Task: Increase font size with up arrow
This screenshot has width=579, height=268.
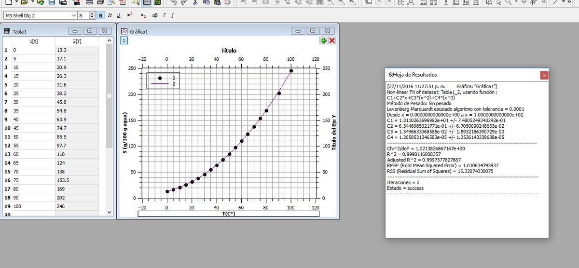Action: pos(92,14)
